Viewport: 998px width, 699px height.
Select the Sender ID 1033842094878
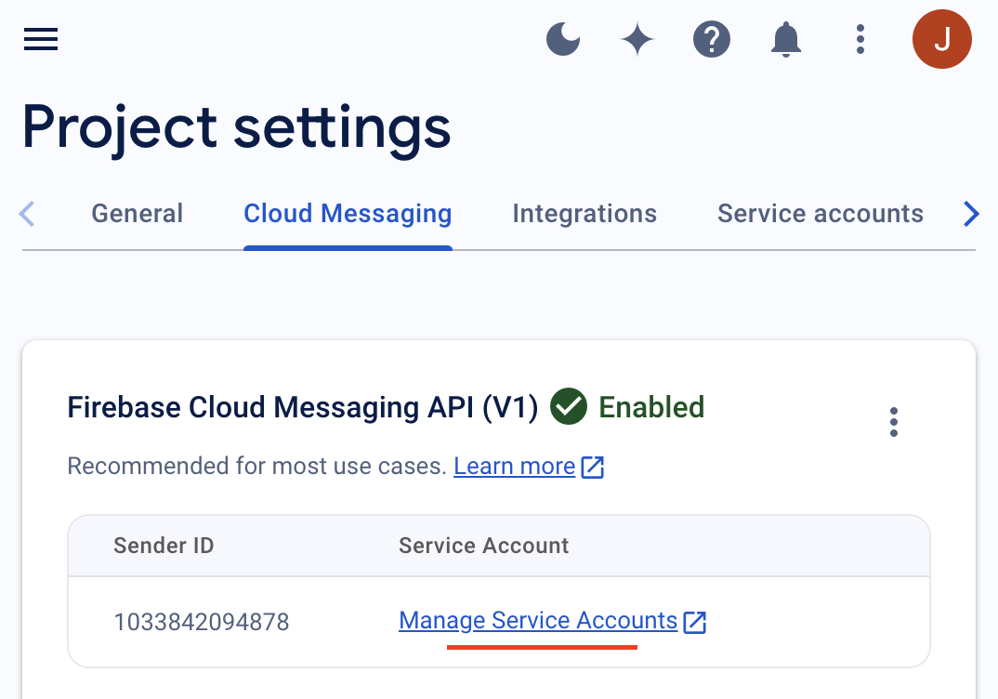tap(202, 621)
